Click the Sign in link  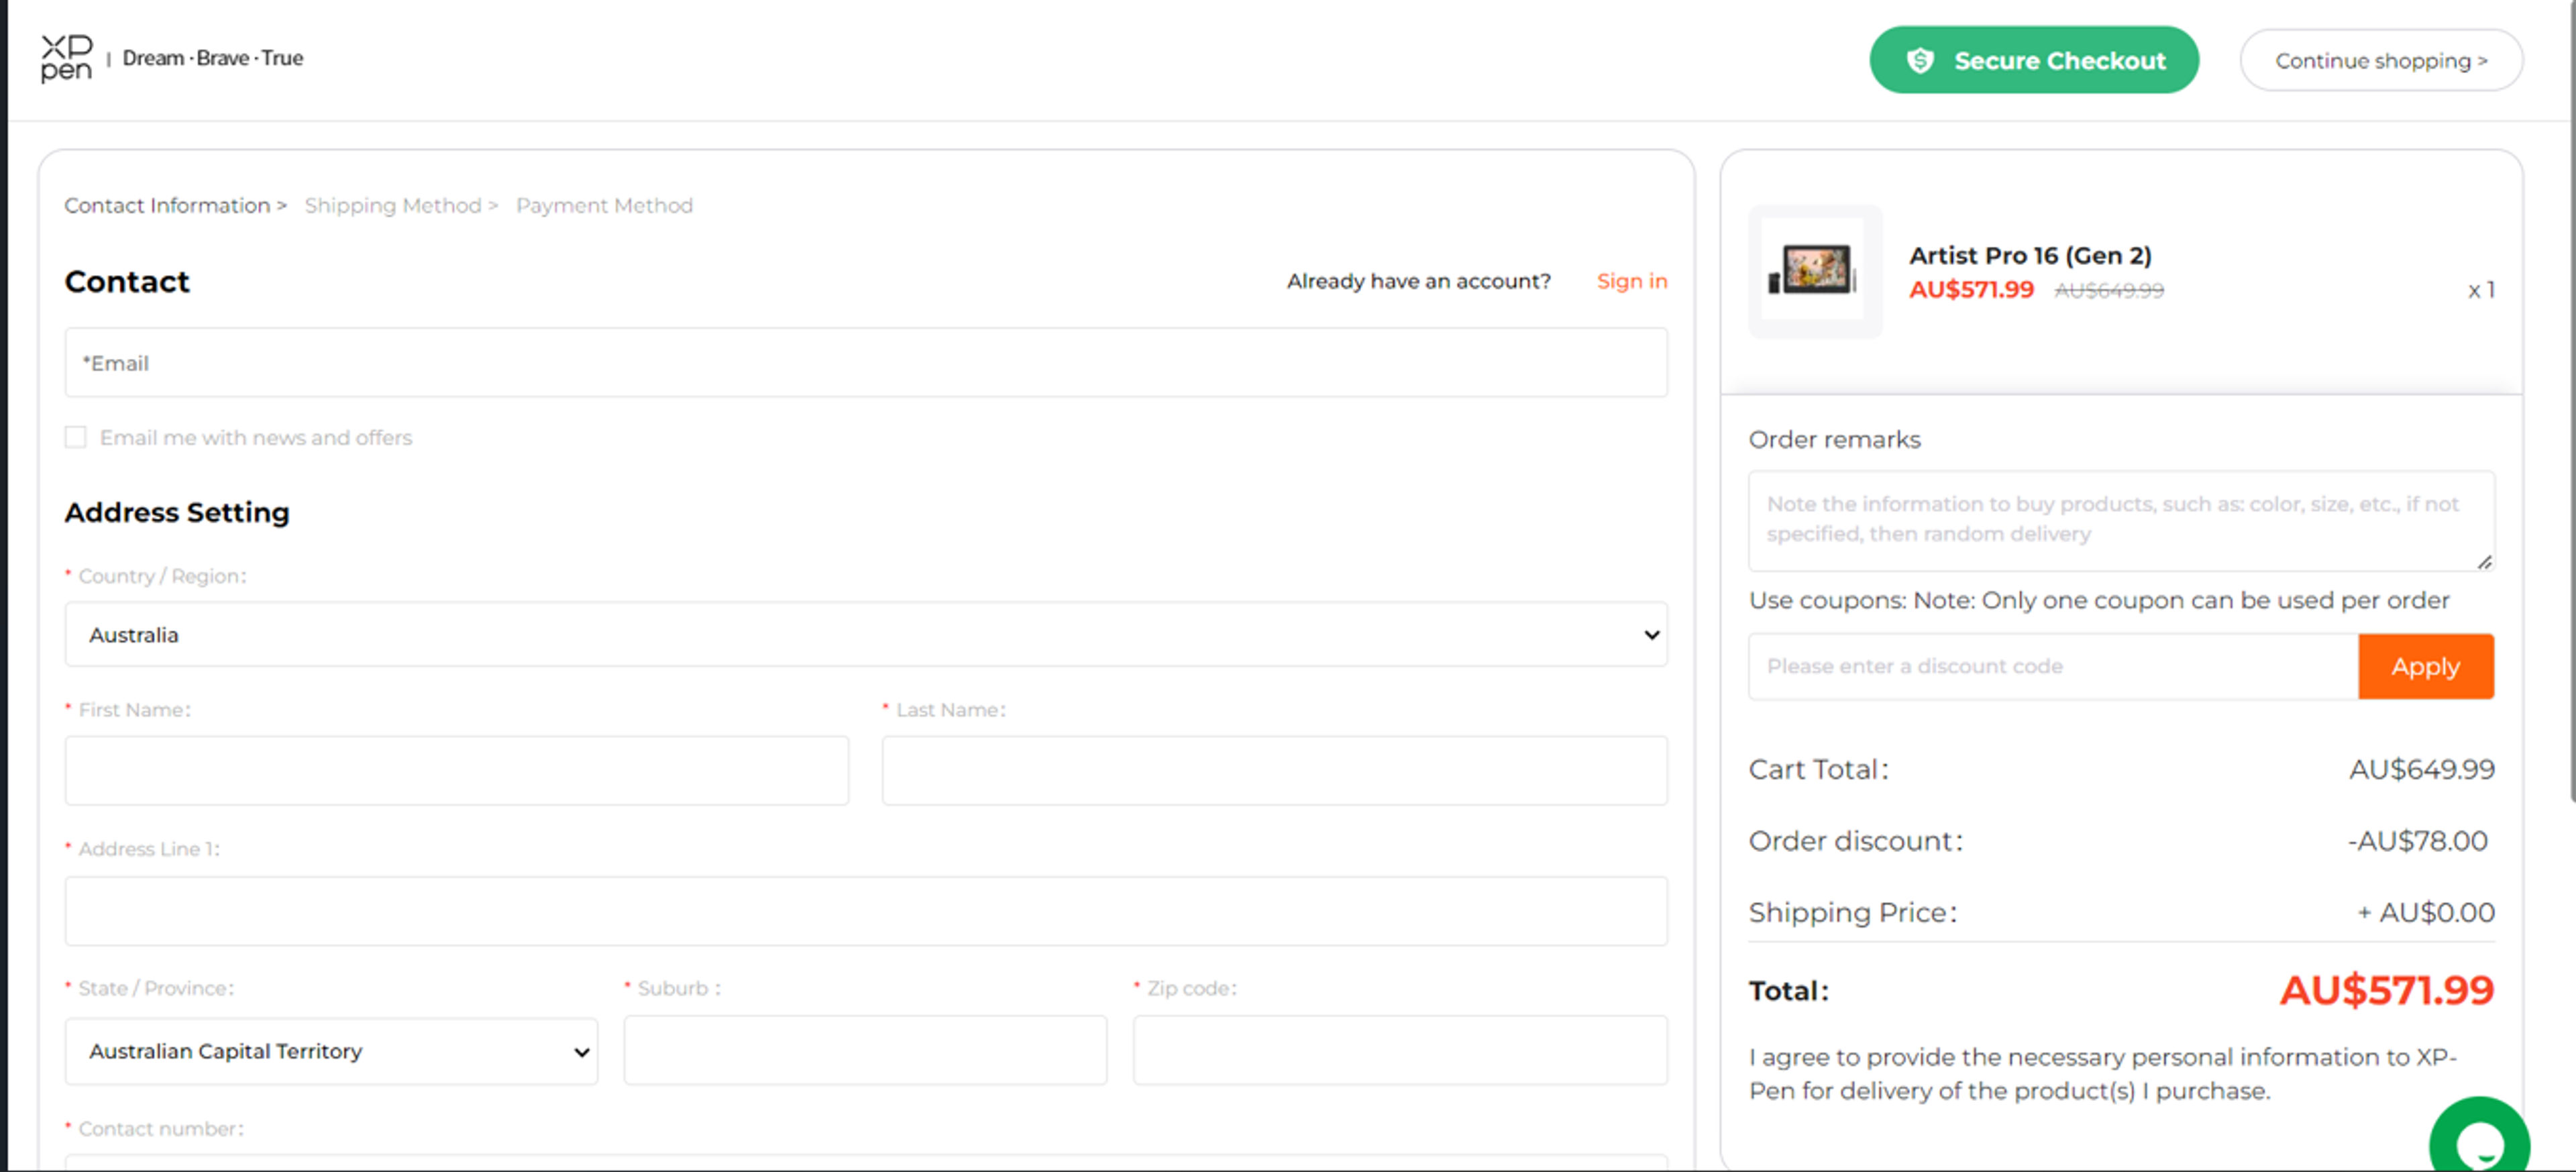(1631, 281)
